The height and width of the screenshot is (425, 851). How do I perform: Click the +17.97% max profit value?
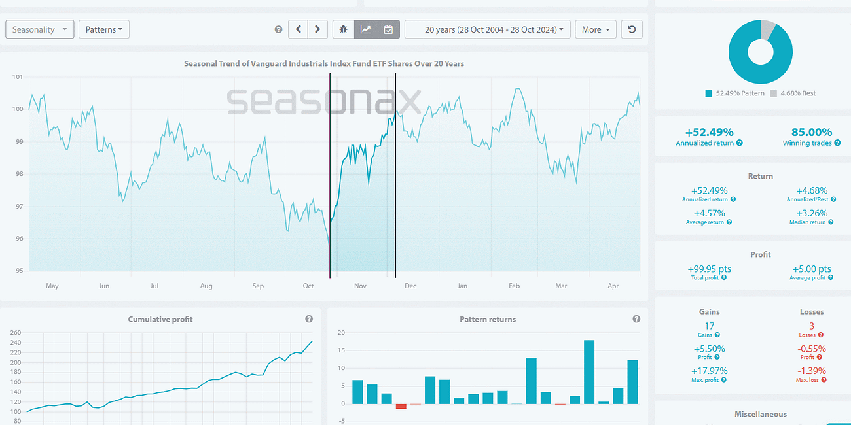[x=709, y=371]
